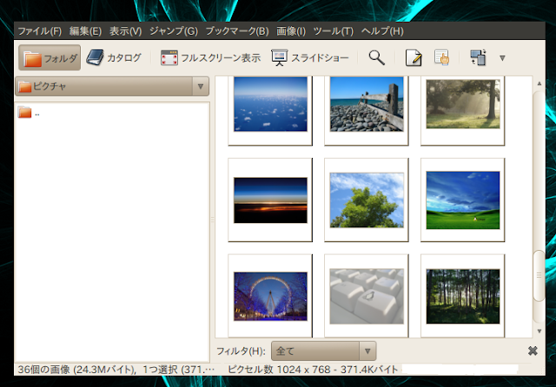Open the 表示(V) menu

click(125, 31)
